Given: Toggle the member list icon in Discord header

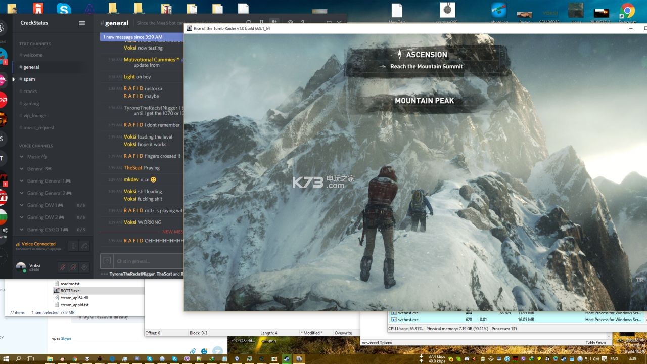Looking at the screenshot, I should (274, 22).
